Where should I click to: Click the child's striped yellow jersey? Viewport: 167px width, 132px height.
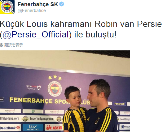coord(74,119)
